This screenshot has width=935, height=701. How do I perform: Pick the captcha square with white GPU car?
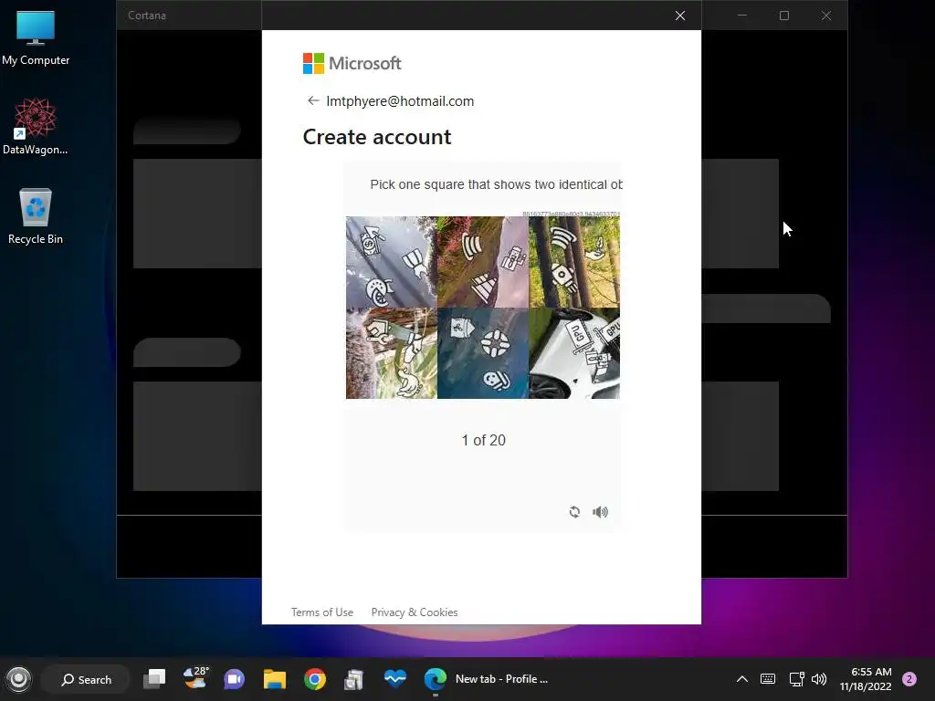pyautogui.click(x=574, y=353)
